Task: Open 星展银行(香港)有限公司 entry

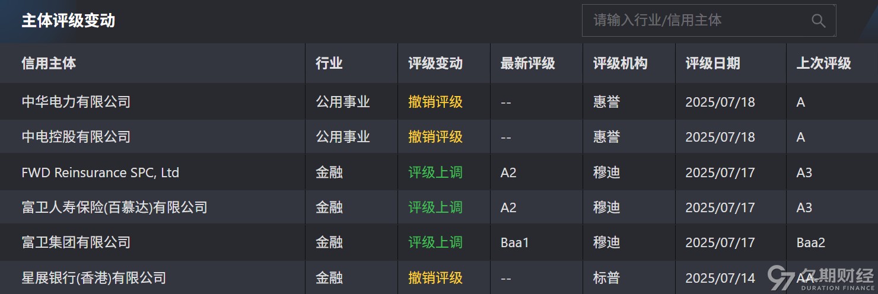Action: pyautogui.click(x=94, y=277)
